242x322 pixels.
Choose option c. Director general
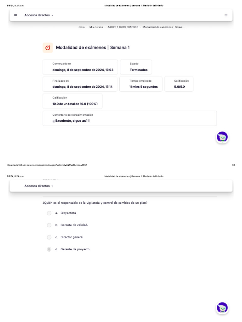(x=49, y=237)
